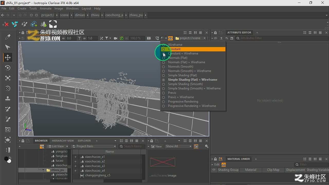Go back with the navigation arrow
This screenshot has height=185, width=329.
point(3,15)
